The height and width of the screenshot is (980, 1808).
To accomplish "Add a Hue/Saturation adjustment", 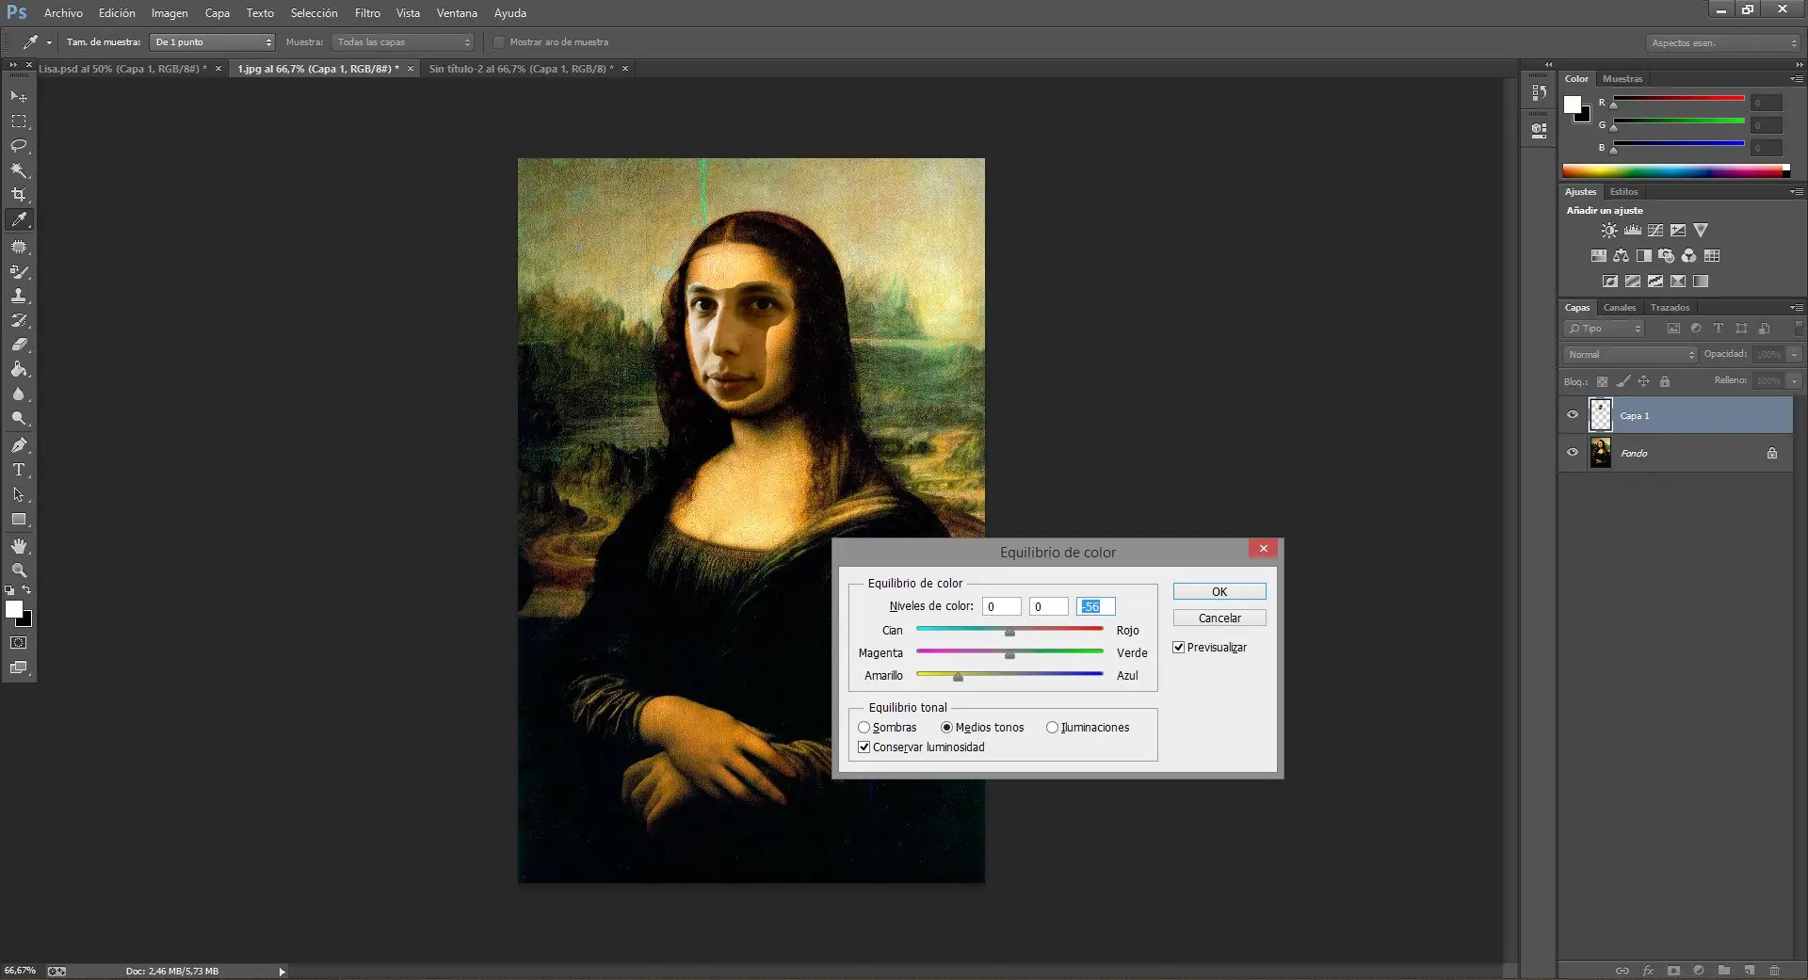I will click(x=1599, y=256).
